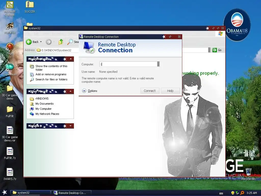Click the security shield tray icon
261x196 pixels.
233,193
